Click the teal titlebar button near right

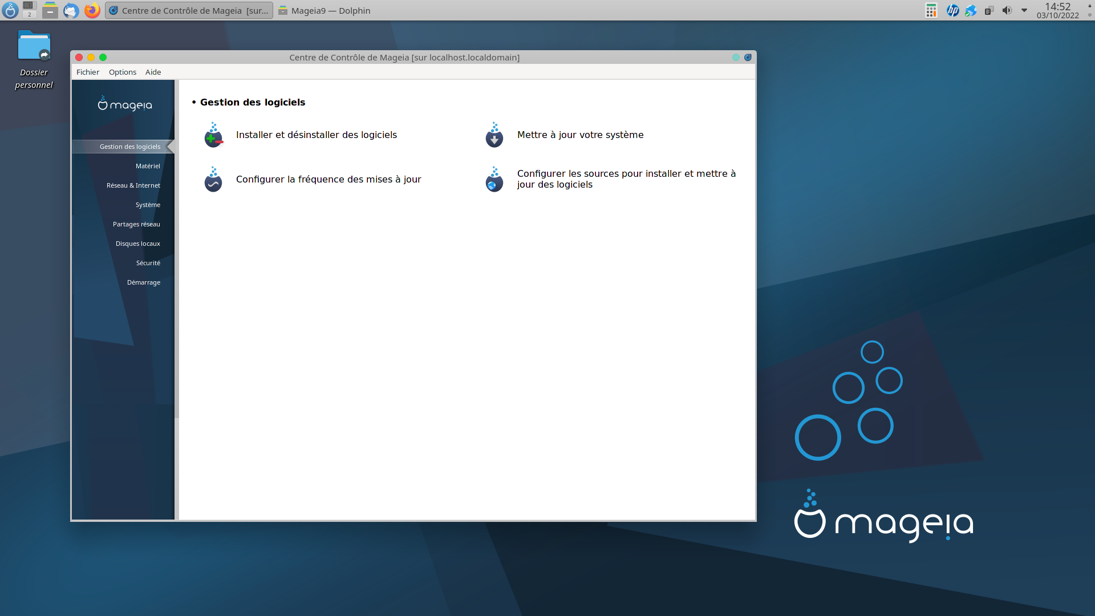click(736, 58)
